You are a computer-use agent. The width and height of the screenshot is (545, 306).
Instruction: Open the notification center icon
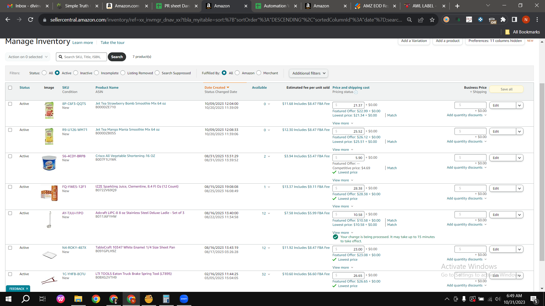533,299
